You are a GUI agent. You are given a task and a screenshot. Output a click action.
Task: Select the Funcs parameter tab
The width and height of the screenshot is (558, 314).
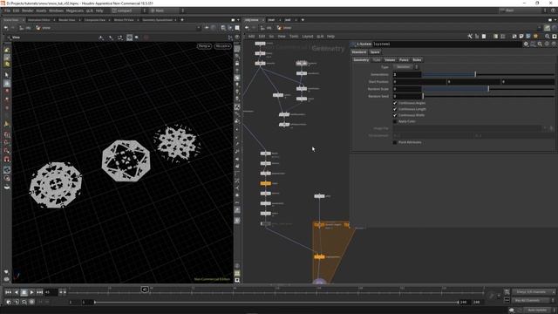click(404, 60)
